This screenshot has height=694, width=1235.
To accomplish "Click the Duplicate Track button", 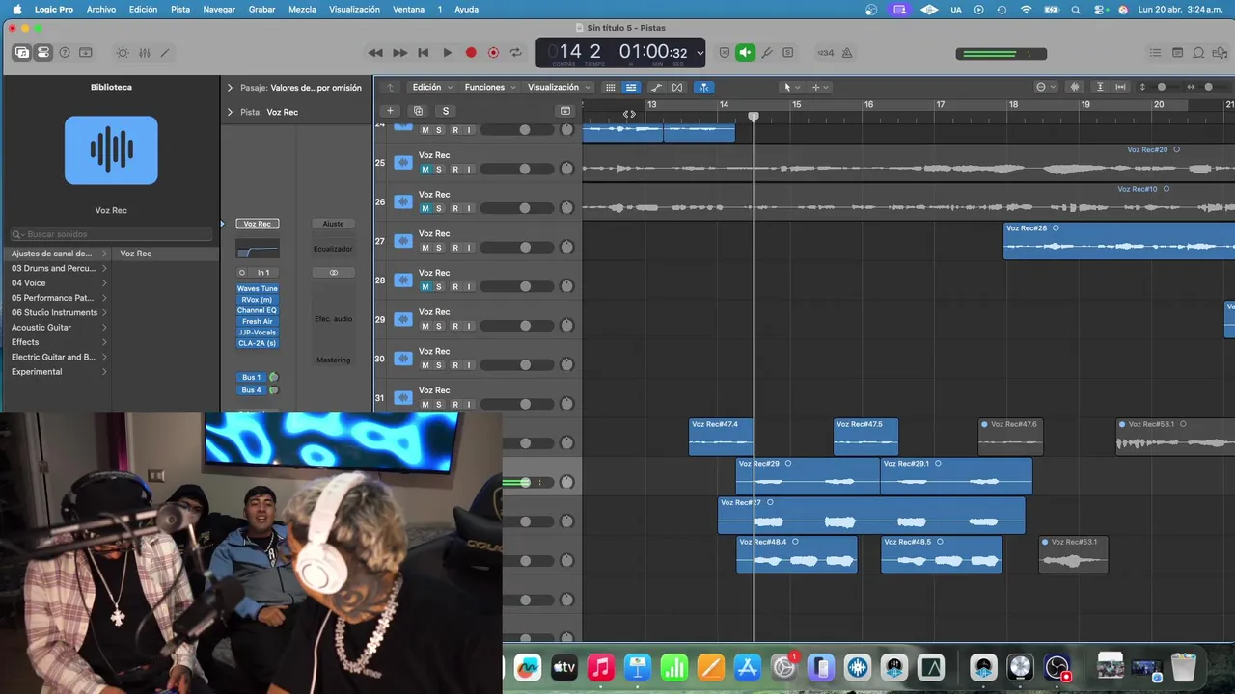I will click(418, 111).
